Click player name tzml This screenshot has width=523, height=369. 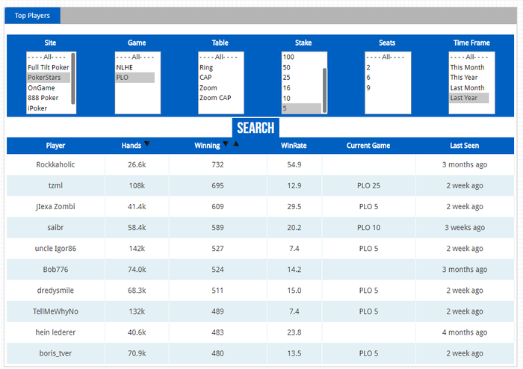55,186
